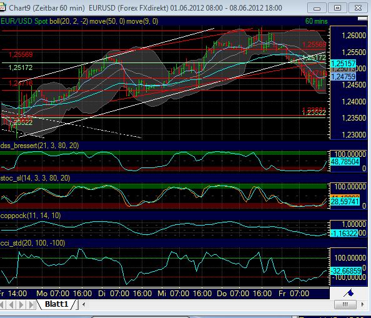Screen dimensions: 371x318
Task: Click price marker 1,24759 on price axis
Action: coord(343,76)
